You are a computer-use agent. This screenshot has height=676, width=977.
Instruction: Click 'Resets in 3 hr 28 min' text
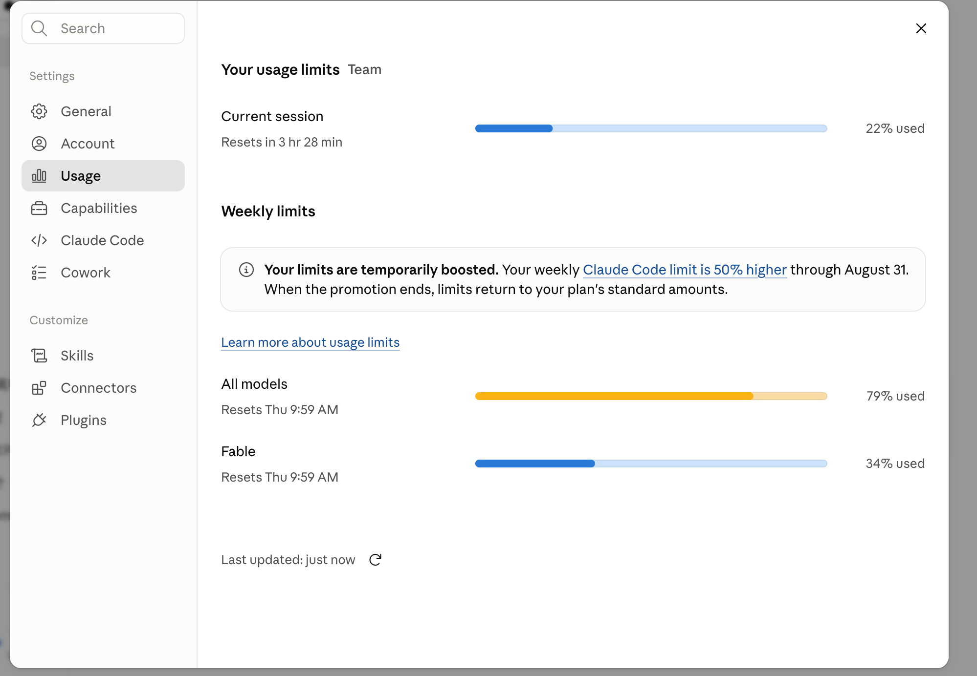point(282,142)
